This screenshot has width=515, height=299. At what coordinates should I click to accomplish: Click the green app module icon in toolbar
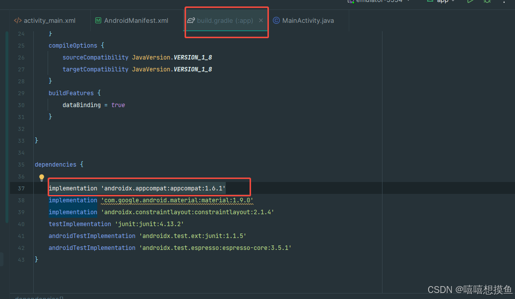coord(431,1)
